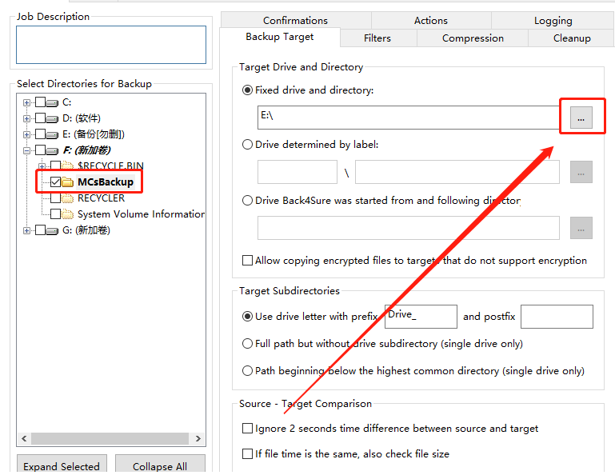Open the Compression tab

(x=473, y=38)
